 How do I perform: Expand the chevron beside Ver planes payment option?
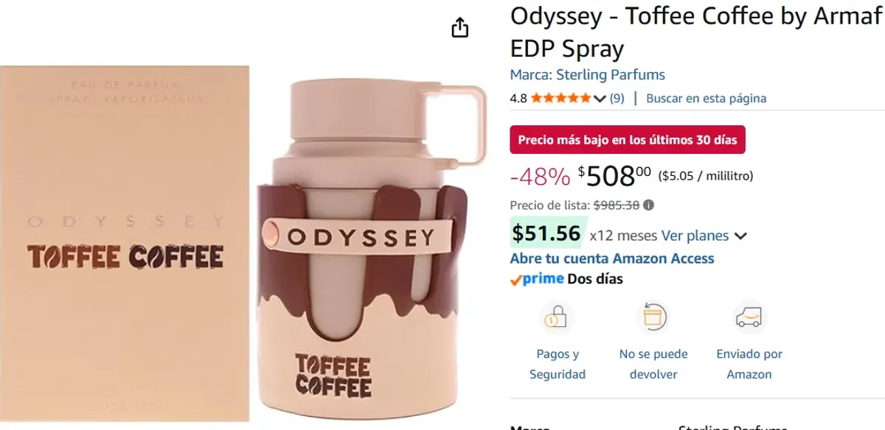[x=742, y=236]
